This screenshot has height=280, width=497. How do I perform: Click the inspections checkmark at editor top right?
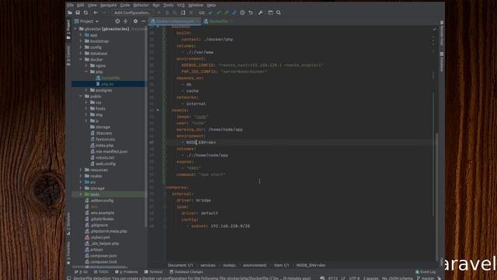[434, 30]
